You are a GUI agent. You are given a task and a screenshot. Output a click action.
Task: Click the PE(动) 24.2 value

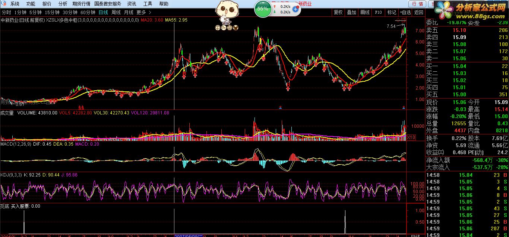pyautogui.click(x=503, y=152)
